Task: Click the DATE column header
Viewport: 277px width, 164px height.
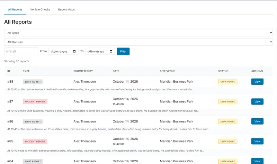Action: click(x=116, y=71)
